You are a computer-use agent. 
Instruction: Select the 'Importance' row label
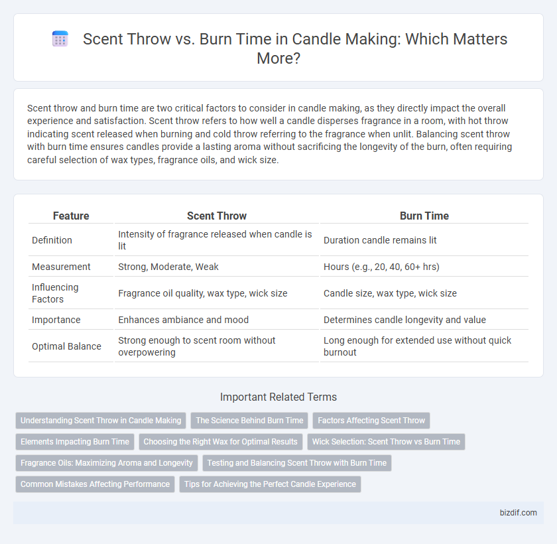(x=56, y=320)
